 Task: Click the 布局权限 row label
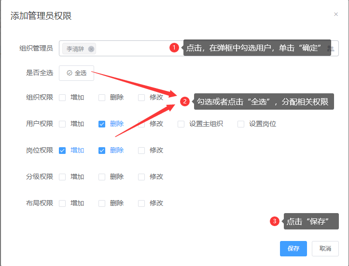(40, 203)
